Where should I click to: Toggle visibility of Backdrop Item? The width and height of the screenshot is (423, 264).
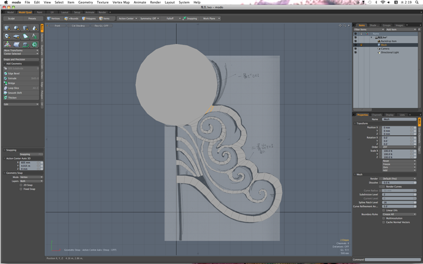pyautogui.click(x=355, y=41)
